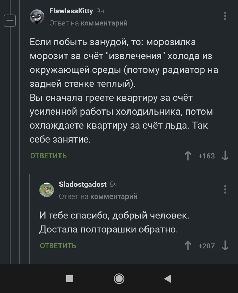Downvote FlawlessKitty's comment
Image resolution: width=238 pixels, height=293 pixels.
[x=225, y=156]
